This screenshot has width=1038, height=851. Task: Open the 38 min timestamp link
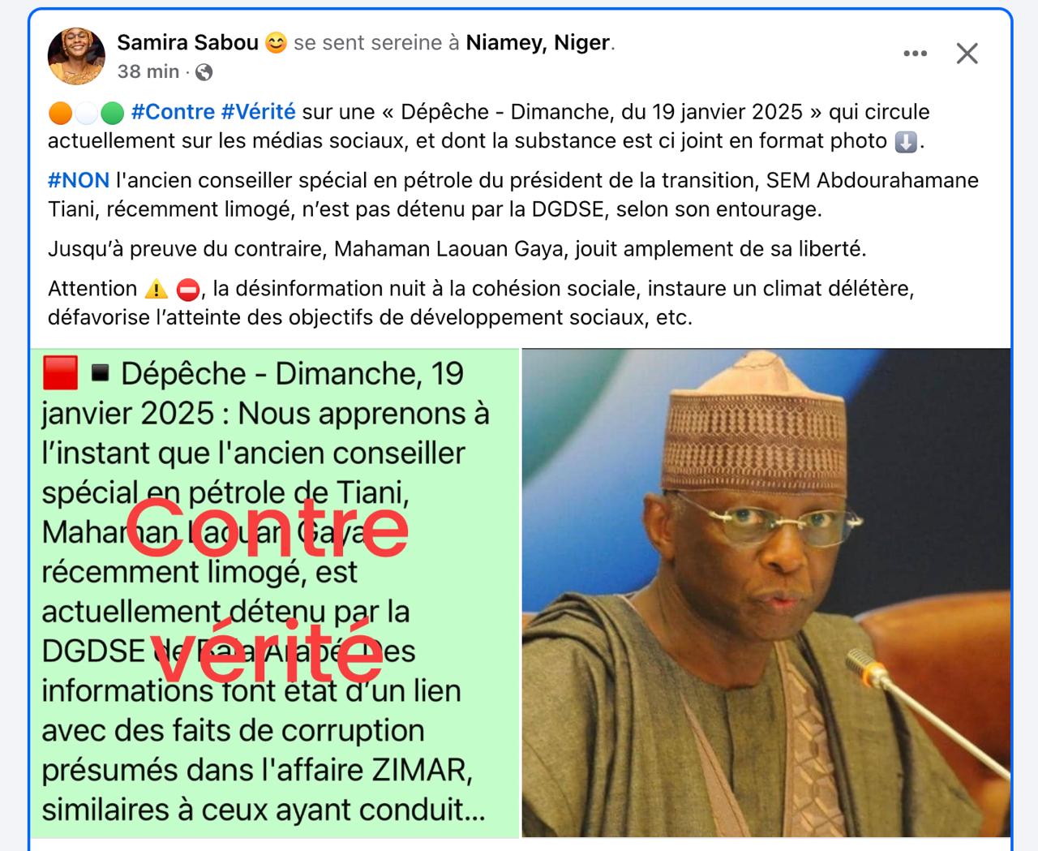coord(148,71)
